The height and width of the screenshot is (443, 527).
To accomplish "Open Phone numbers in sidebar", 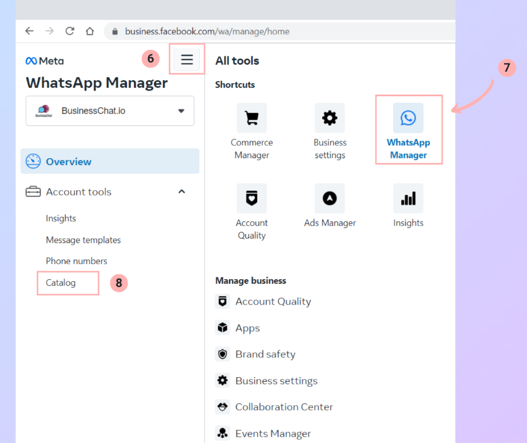I will [x=76, y=261].
